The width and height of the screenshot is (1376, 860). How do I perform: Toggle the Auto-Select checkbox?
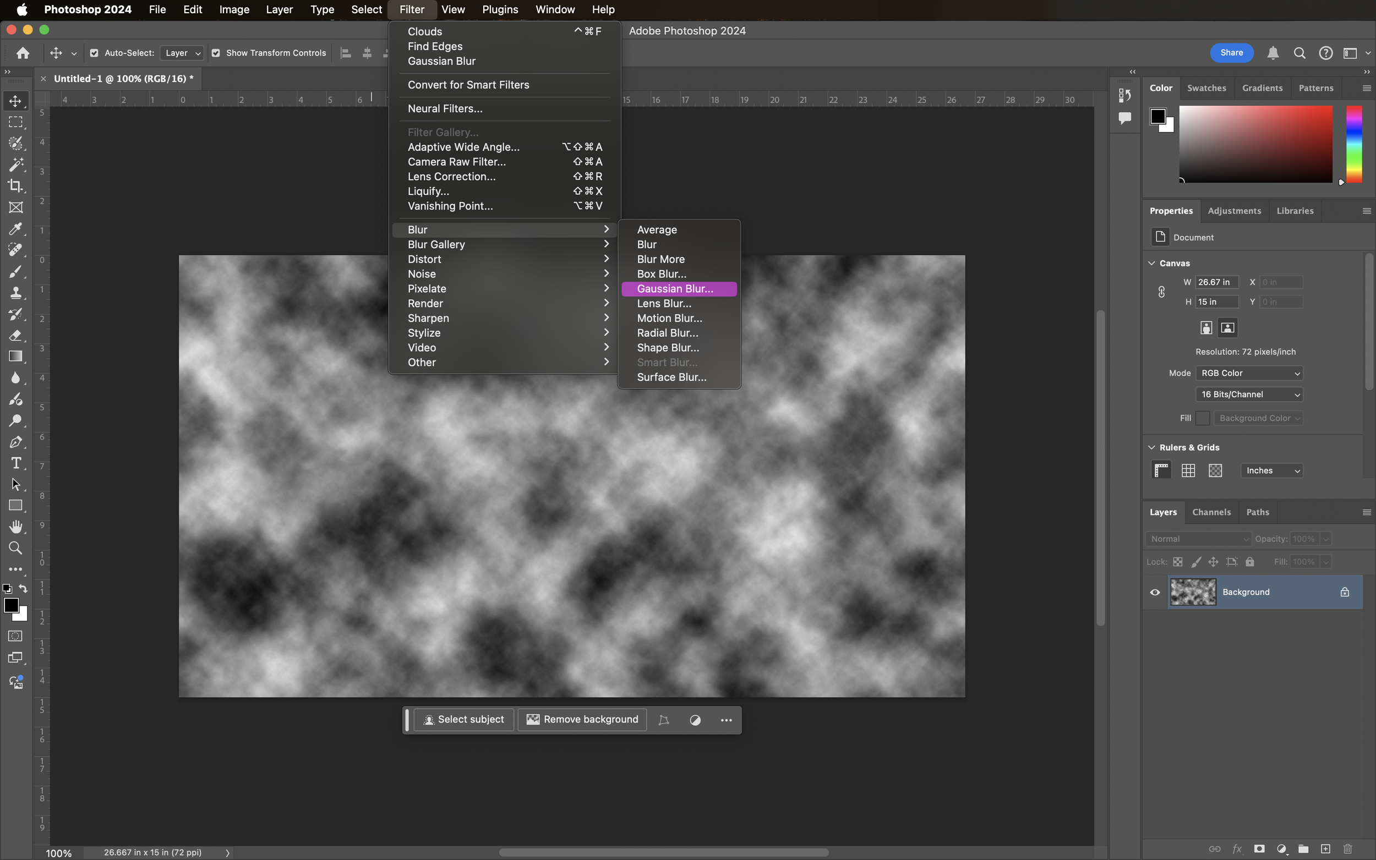[95, 53]
